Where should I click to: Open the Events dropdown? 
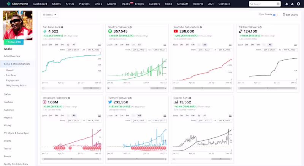click(49, 15)
